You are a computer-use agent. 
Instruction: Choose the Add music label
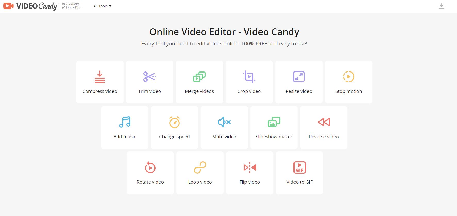(125, 137)
